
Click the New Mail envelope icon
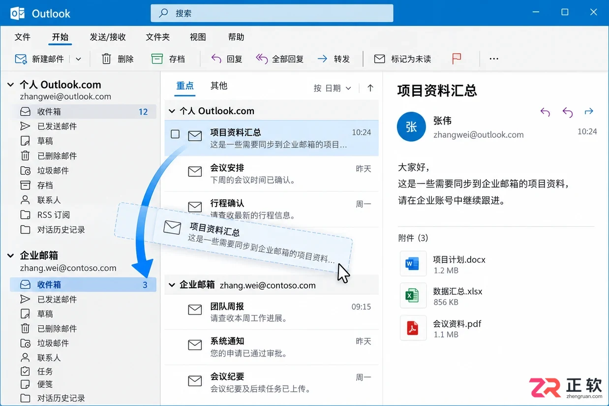point(21,59)
